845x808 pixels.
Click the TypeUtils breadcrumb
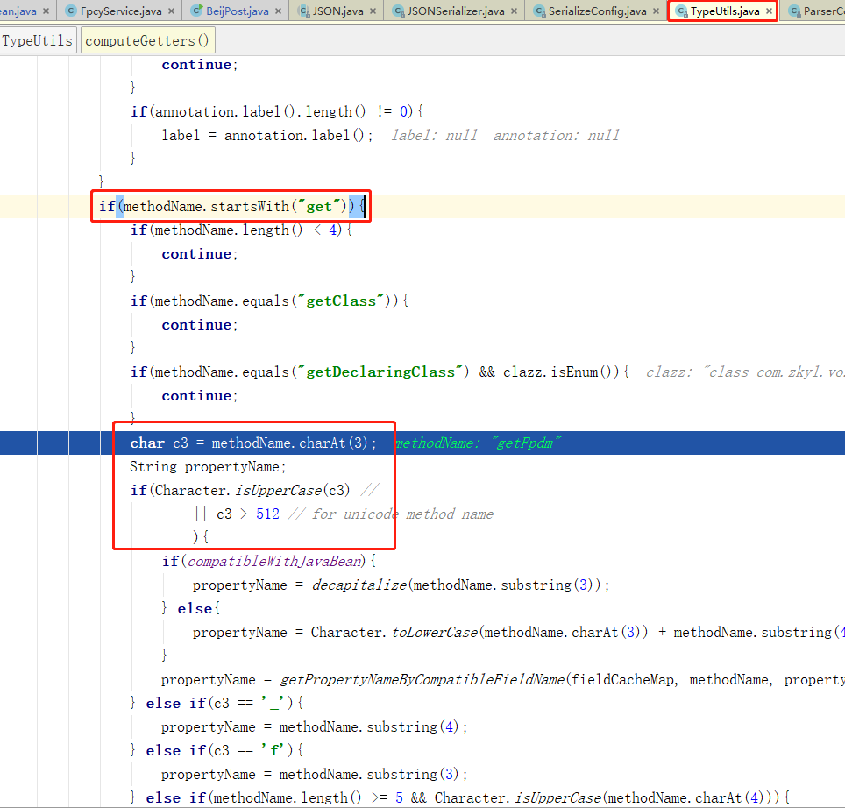(x=38, y=40)
